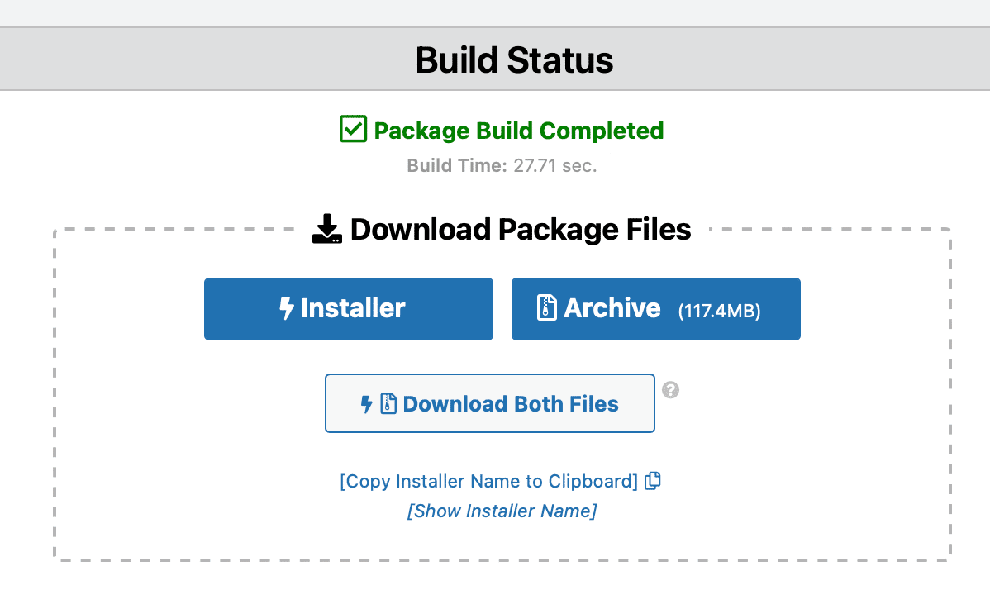Click the clipboard copy icon

point(653,481)
